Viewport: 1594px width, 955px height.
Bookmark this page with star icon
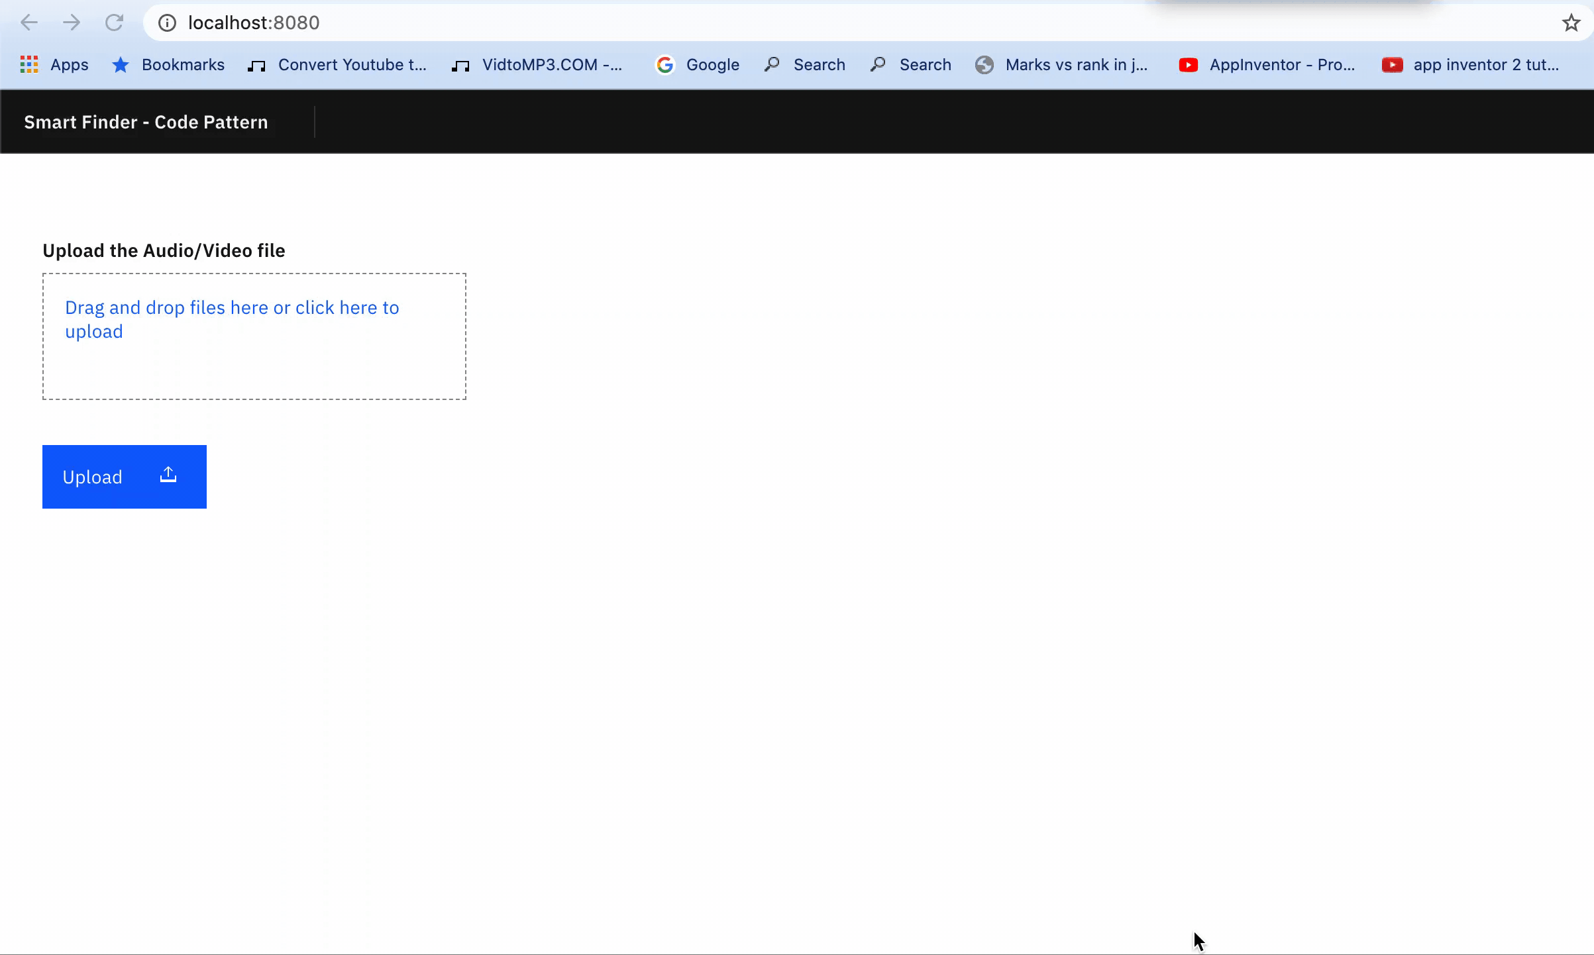(x=1571, y=23)
